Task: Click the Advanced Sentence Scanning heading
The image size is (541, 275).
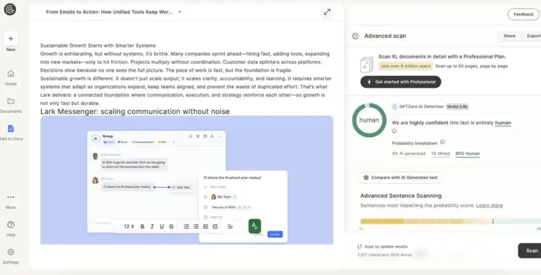Action: [401, 196]
